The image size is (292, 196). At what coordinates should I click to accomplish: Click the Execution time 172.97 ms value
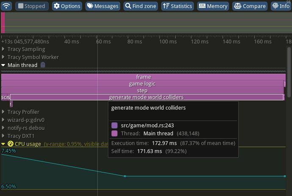click(x=164, y=143)
